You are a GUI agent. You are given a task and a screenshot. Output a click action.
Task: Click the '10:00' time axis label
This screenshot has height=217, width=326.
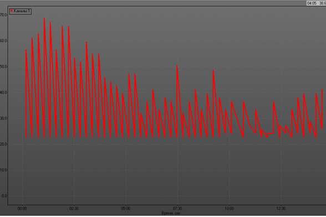tap(229, 208)
